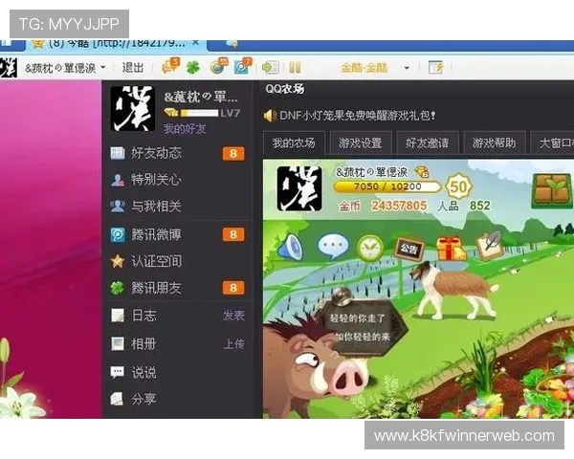The width and height of the screenshot is (574, 459).
Task: Click 发表 link beside 日志
Action: pos(234,316)
